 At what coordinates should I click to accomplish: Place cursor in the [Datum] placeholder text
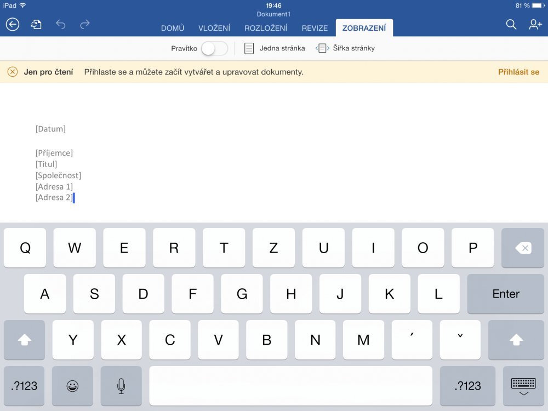click(x=50, y=128)
